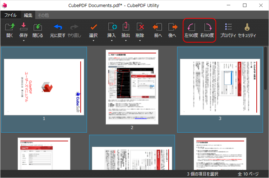269x178 pixels.
Task: Undo with the 元に戻す arrow
Action: coord(58,27)
